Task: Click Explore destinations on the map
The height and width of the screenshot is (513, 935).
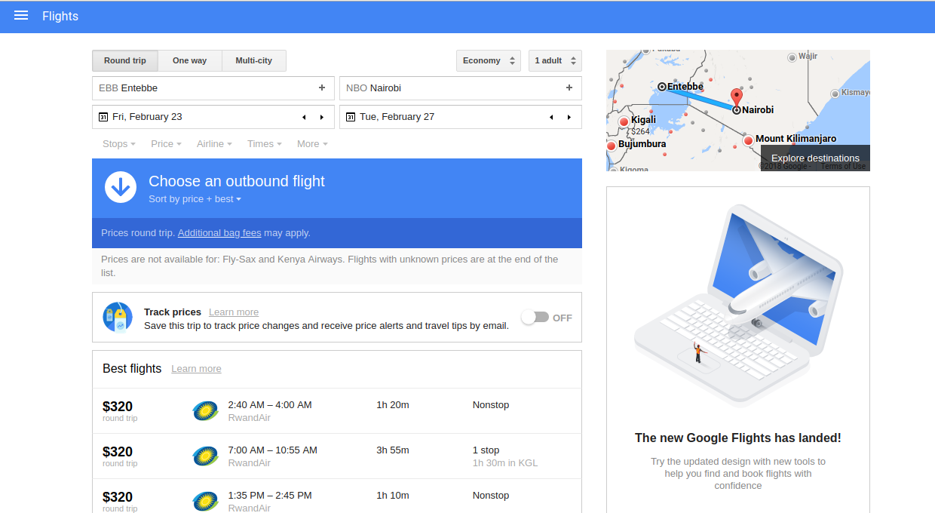Action: pos(815,158)
